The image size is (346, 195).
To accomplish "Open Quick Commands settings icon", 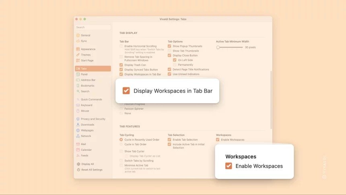I will pos(78,100).
